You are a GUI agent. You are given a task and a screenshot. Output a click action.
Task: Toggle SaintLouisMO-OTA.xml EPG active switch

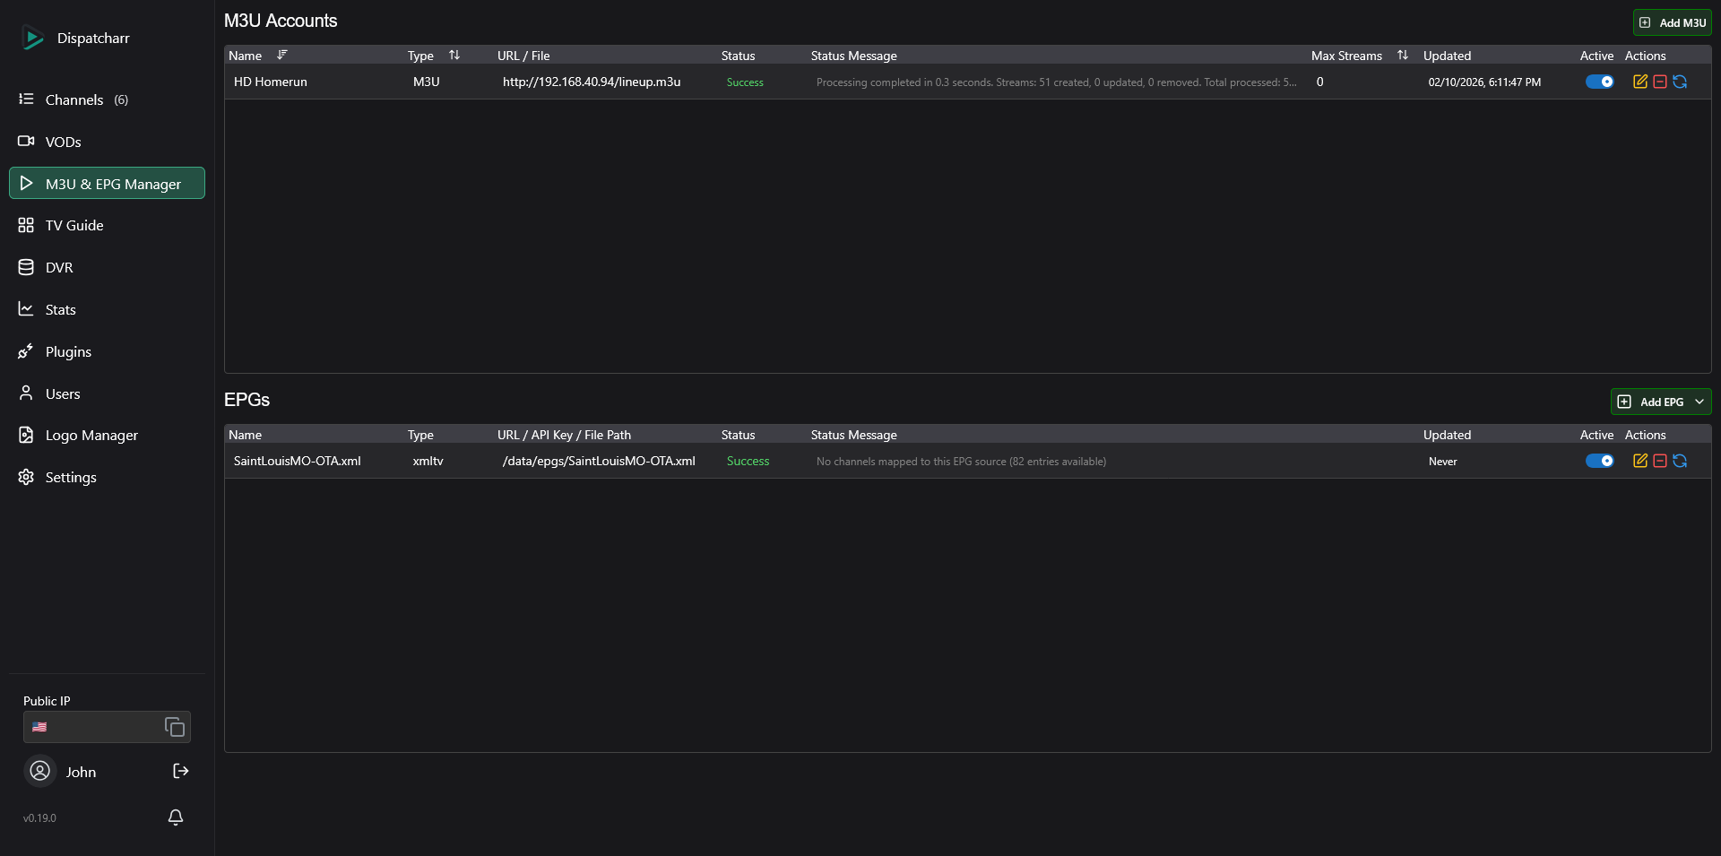point(1600,461)
